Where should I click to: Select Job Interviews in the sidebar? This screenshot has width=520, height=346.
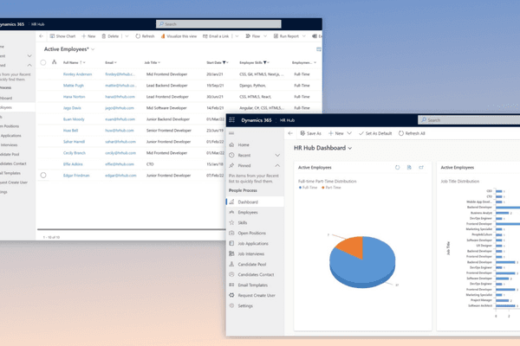click(x=251, y=254)
